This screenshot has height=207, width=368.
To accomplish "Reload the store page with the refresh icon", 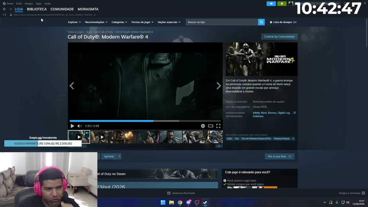I will click(4, 15).
